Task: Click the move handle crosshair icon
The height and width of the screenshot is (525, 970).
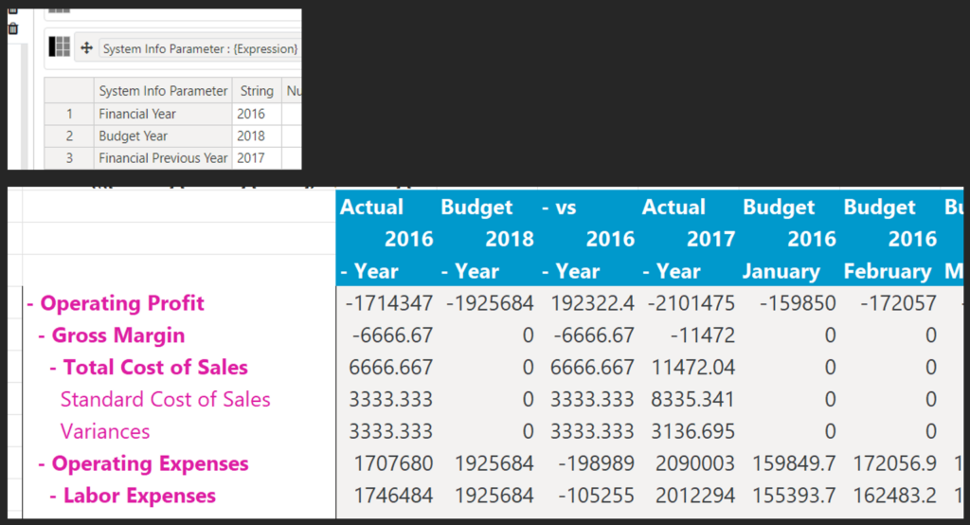Action: tap(87, 48)
